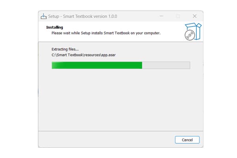This screenshot has height=158, width=237.
Task: Click the greyed-out maximize button
Action: pyautogui.click(x=178, y=16)
